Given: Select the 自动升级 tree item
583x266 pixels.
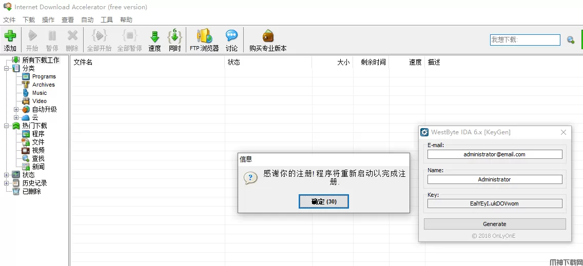Looking at the screenshot, I should [x=44, y=109].
